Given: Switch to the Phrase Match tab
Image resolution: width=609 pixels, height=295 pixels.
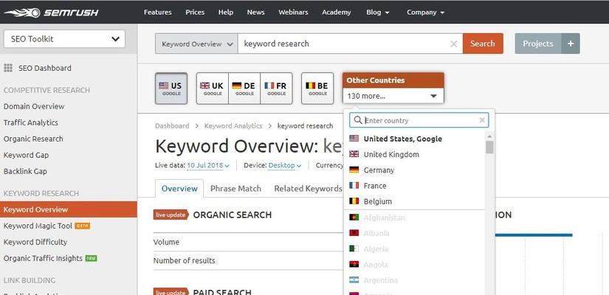Looking at the screenshot, I should 235,189.
